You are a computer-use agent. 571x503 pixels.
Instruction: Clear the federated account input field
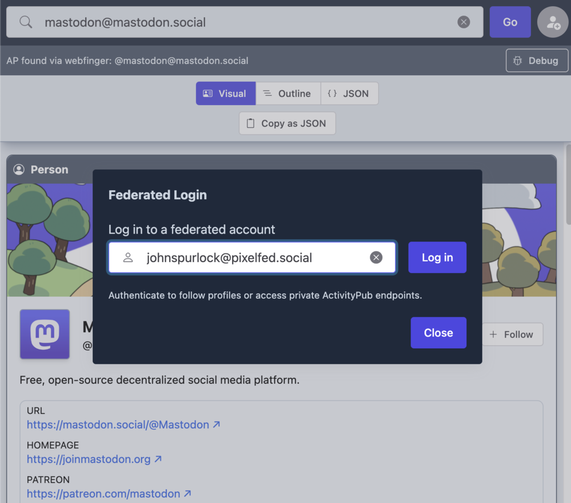click(x=376, y=257)
